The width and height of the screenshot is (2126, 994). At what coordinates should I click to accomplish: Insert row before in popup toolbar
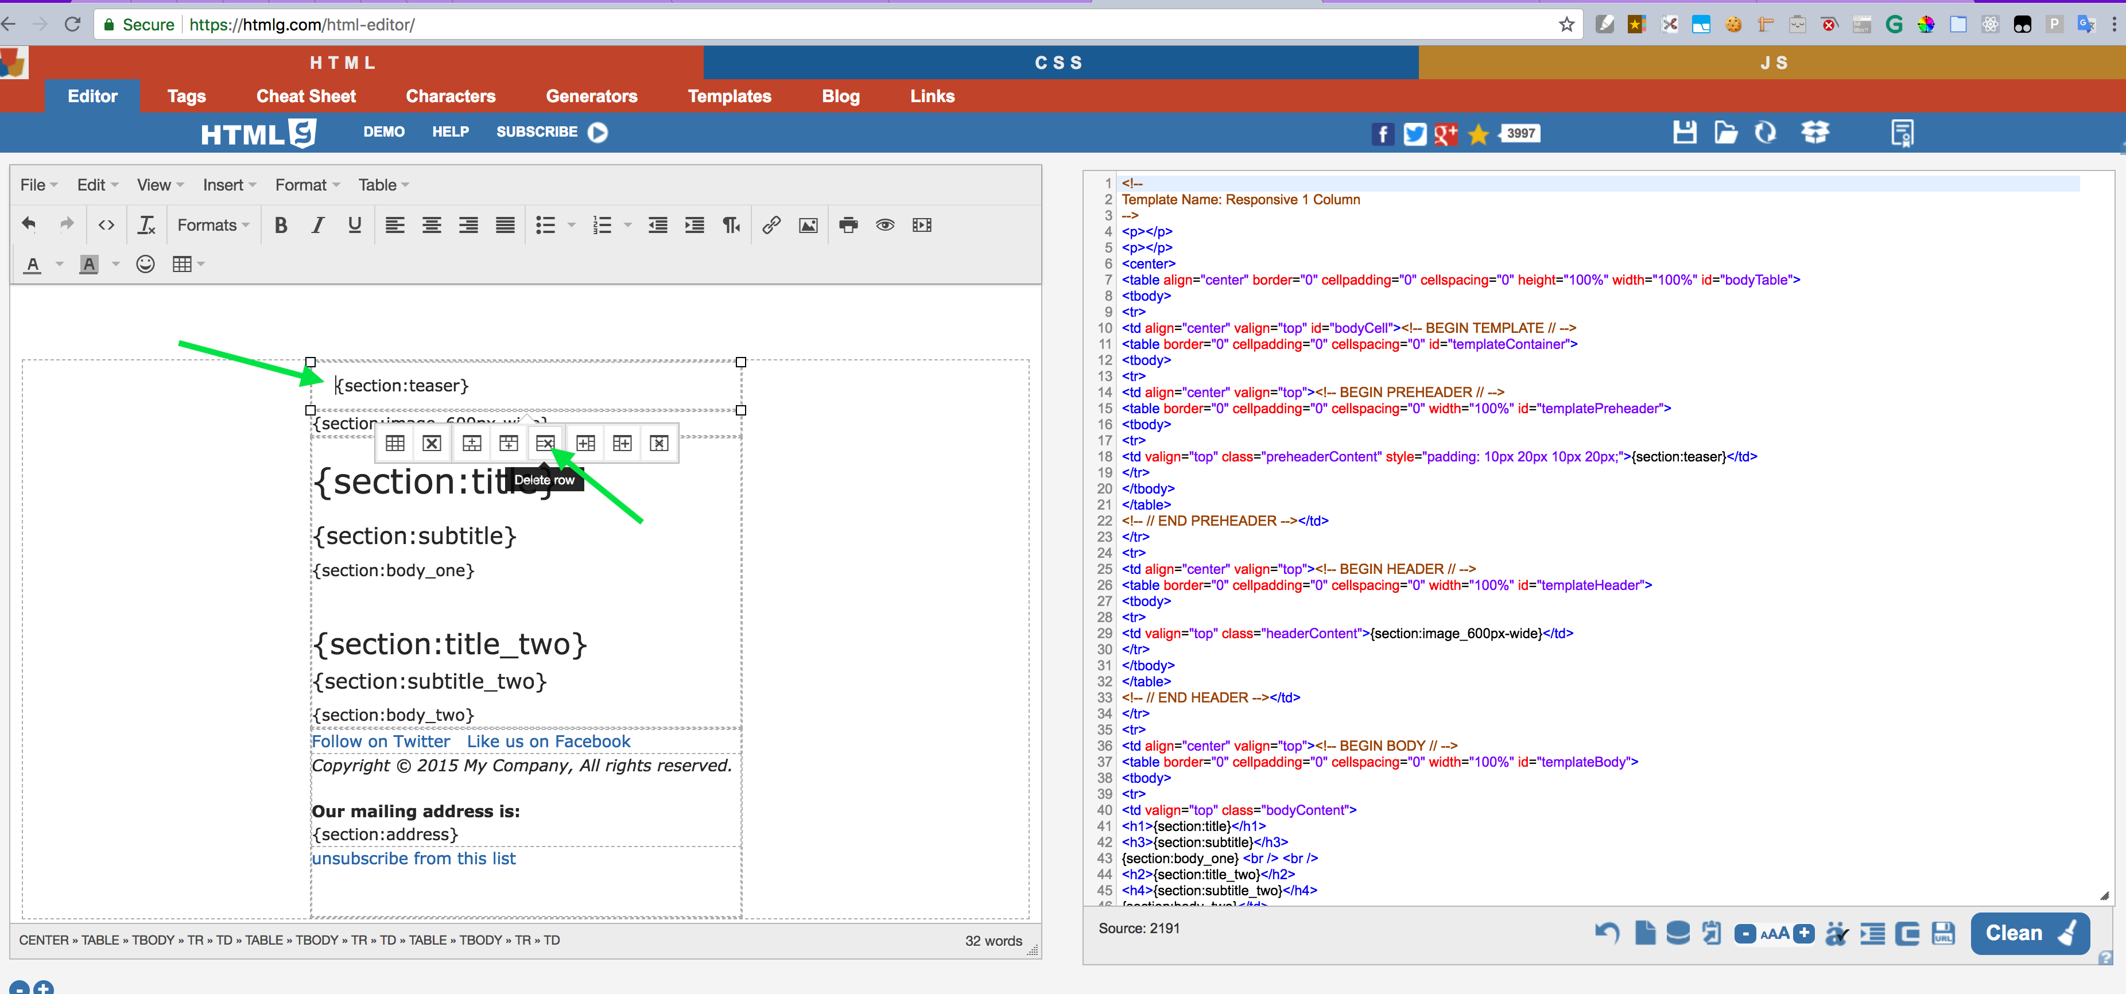click(x=472, y=443)
